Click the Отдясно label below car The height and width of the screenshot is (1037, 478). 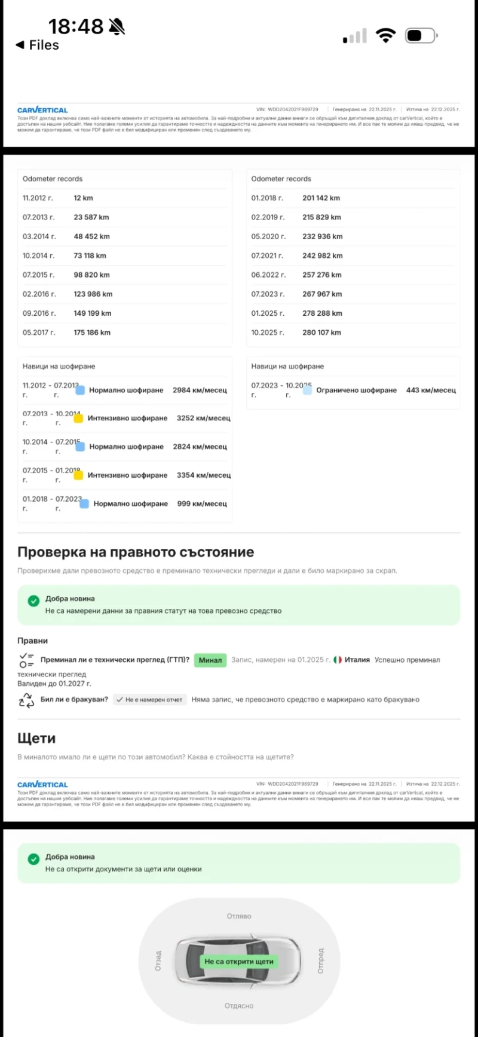click(239, 1006)
